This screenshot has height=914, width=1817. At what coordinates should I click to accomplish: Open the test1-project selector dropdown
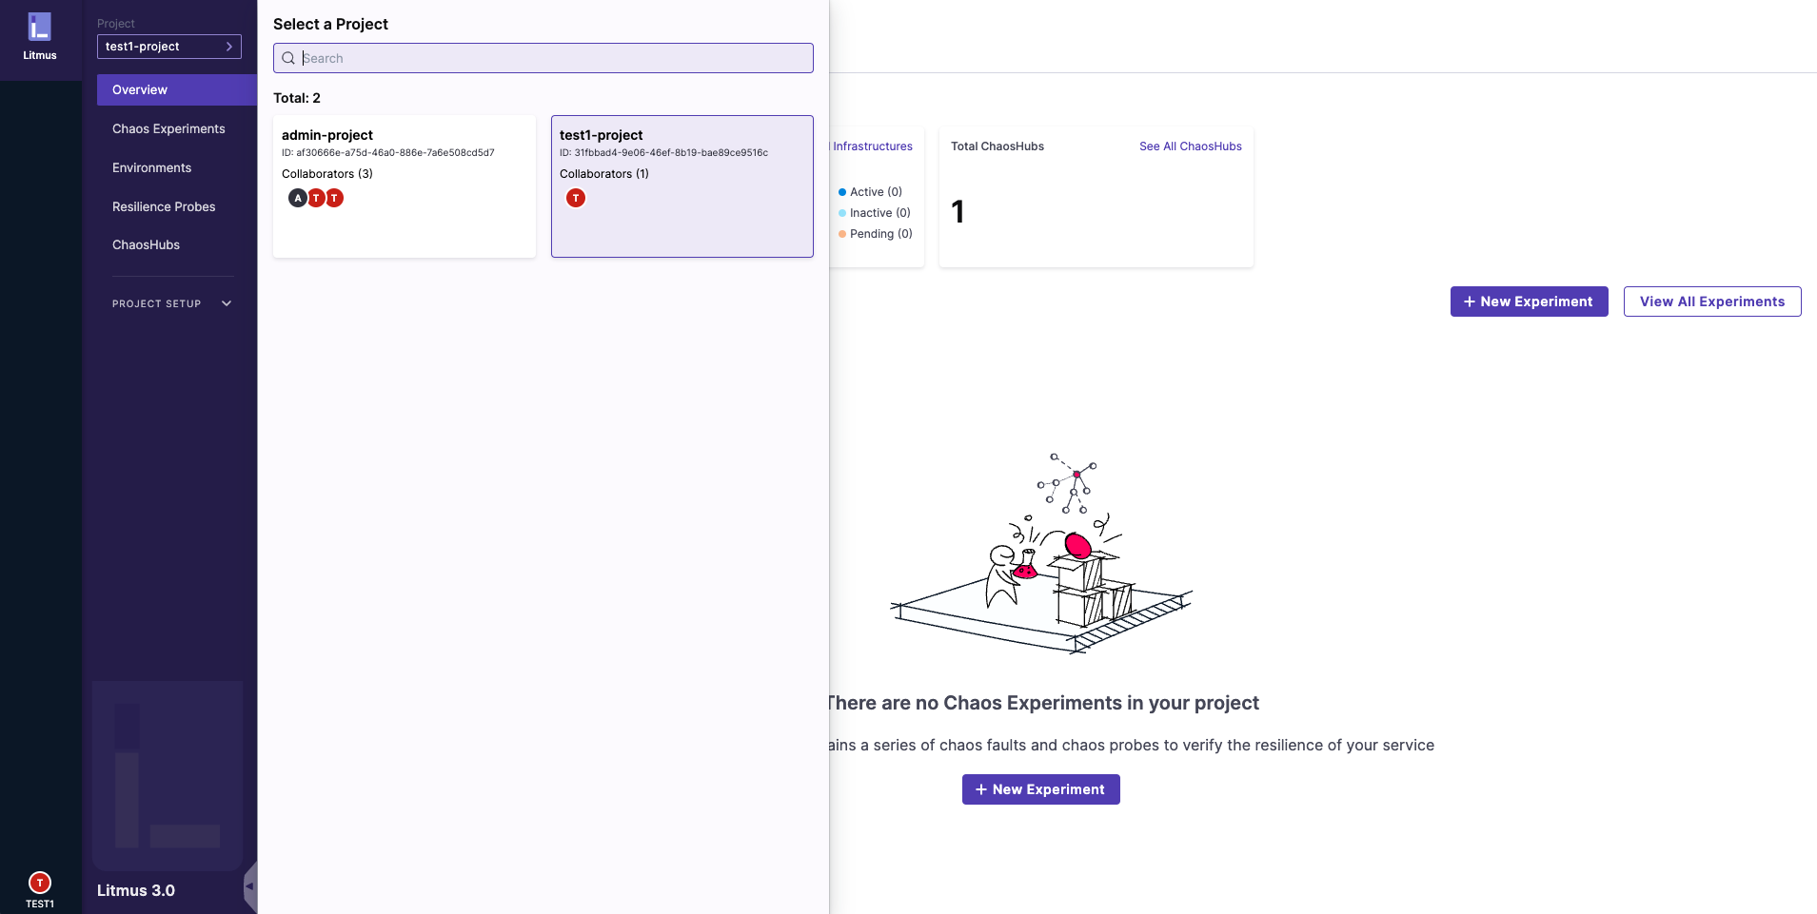tap(169, 47)
